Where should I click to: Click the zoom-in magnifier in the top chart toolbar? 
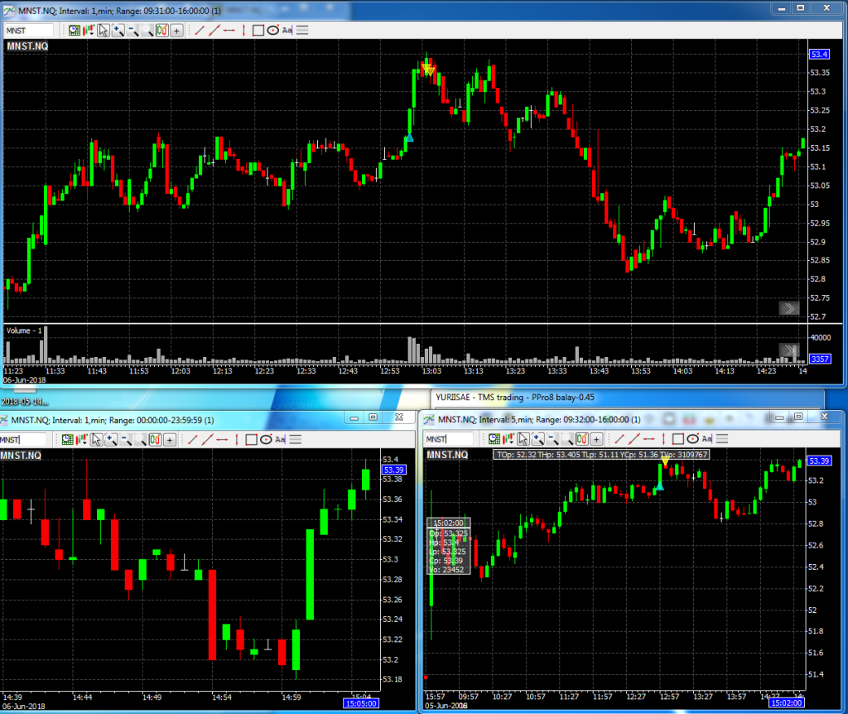tap(118, 30)
